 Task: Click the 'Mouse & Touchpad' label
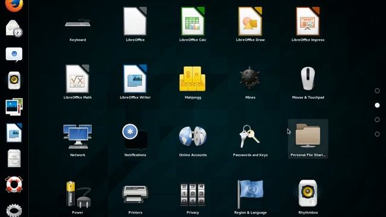[x=308, y=98]
